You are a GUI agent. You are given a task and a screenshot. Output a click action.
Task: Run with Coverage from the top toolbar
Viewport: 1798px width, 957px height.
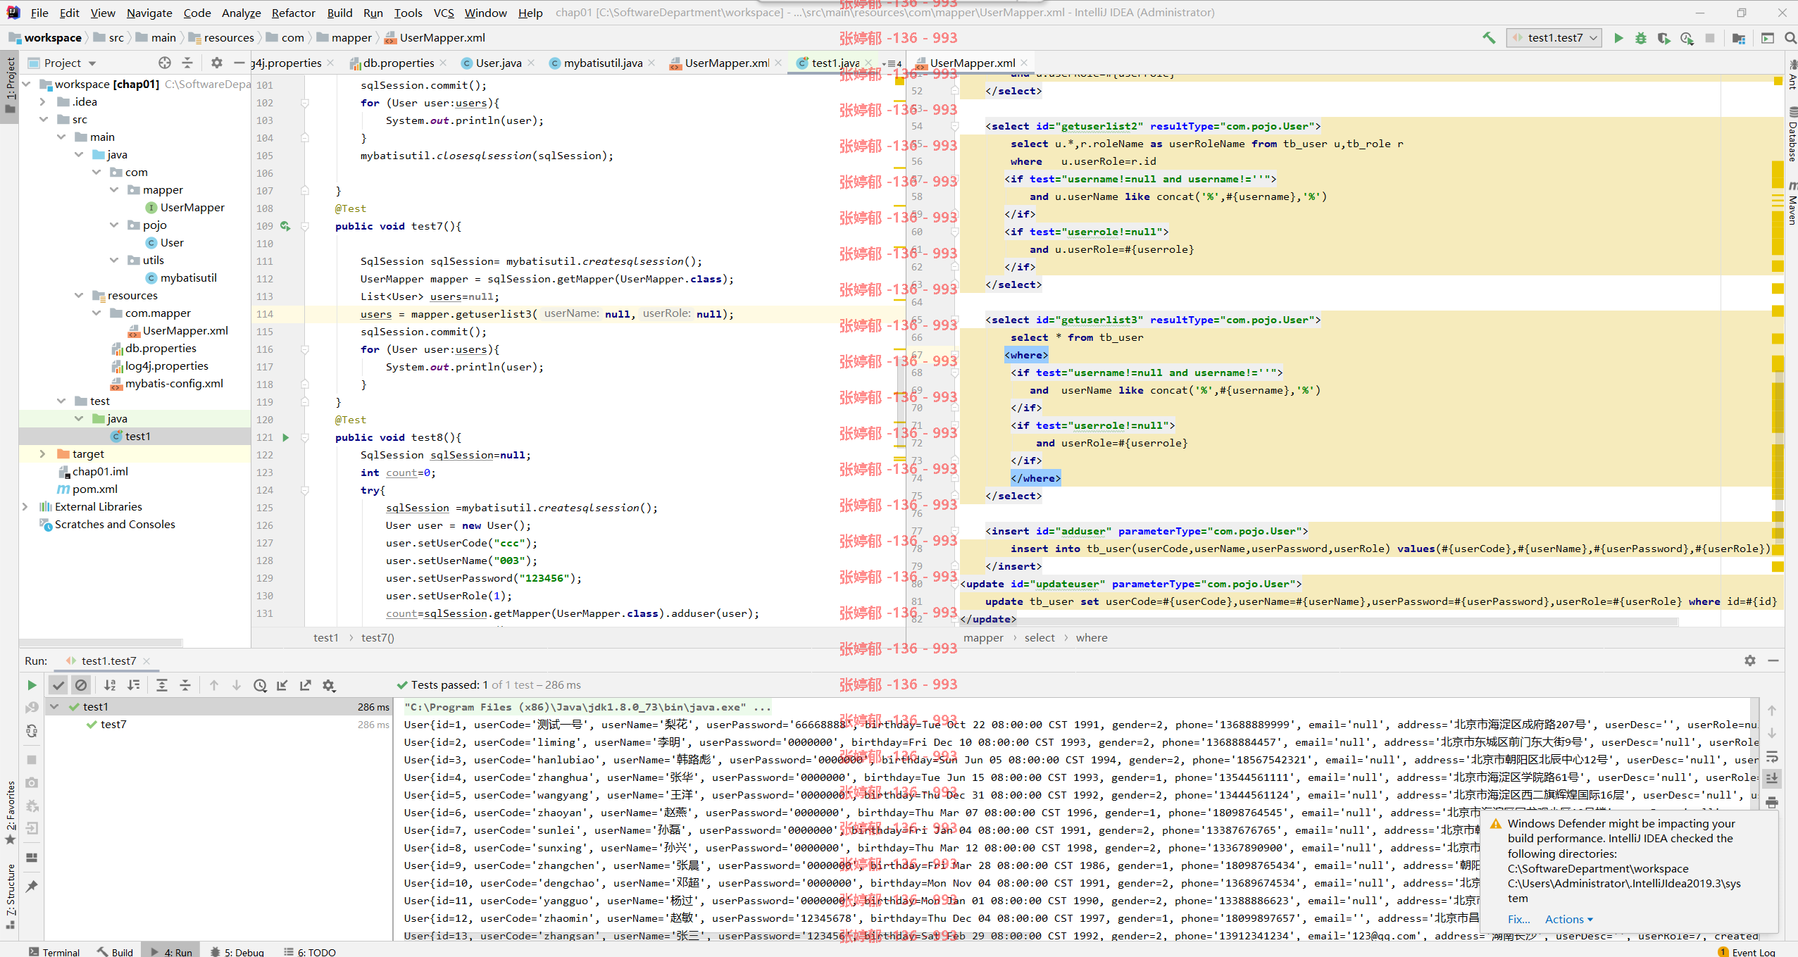tap(1663, 38)
